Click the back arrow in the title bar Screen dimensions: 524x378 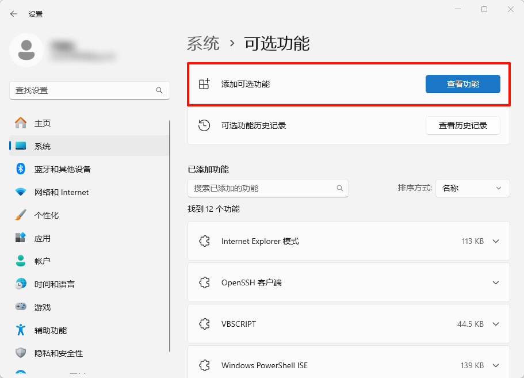tap(13, 14)
